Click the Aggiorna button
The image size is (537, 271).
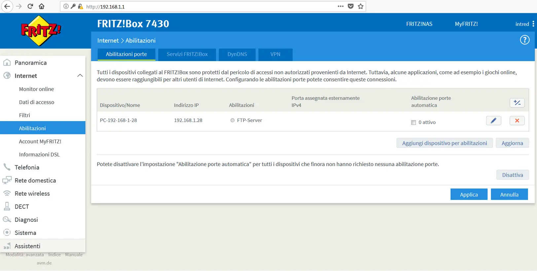click(x=512, y=143)
